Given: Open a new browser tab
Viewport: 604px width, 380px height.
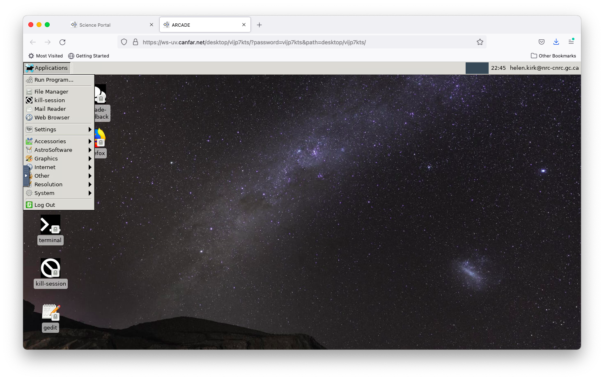Looking at the screenshot, I should coord(259,25).
